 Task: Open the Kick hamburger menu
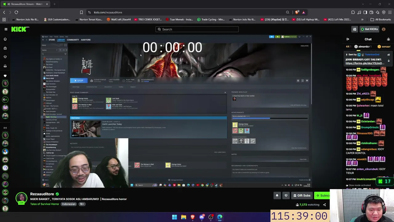click(x=6, y=29)
